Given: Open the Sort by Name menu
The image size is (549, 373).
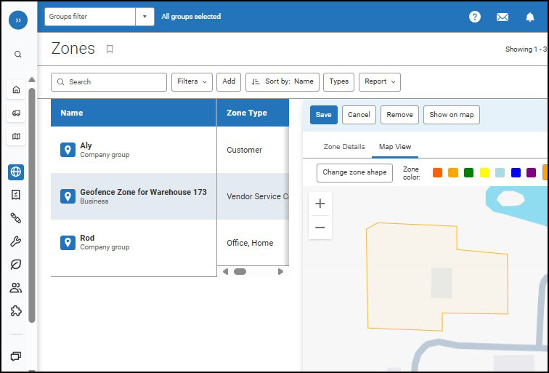Looking at the screenshot, I should click(x=282, y=82).
